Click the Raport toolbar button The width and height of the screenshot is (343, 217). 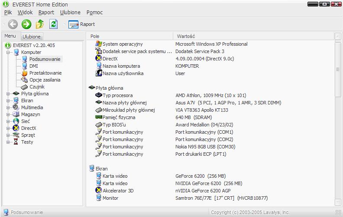click(x=82, y=24)
